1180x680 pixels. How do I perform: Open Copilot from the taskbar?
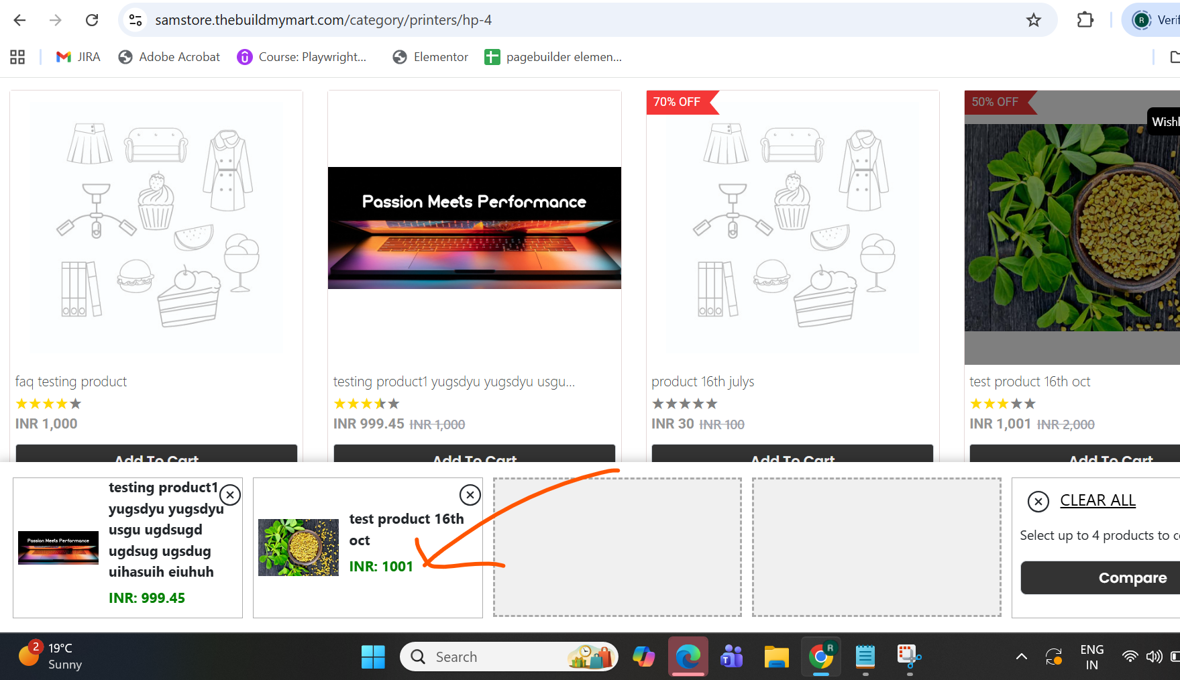[x=643, y=657]
